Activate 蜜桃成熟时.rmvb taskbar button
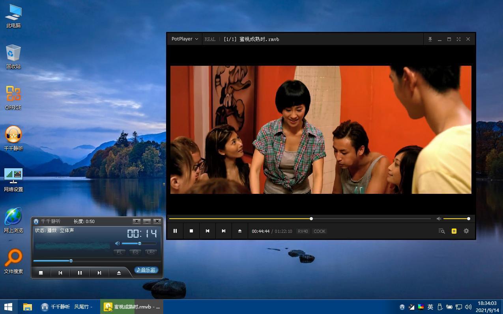This screenshot has width=503, height=314. (x=132, y=307)
